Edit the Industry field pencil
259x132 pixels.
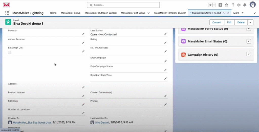83,34
